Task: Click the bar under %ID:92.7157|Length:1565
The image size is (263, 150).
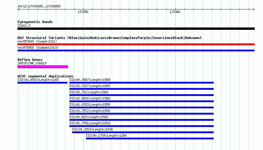Action: pos(142,89)
